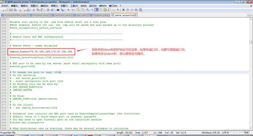Image resolution: width=253 pixels, height=136 pixels.
Task: Click the vertical scrollbar thumb
Action: tap(251, 42)
